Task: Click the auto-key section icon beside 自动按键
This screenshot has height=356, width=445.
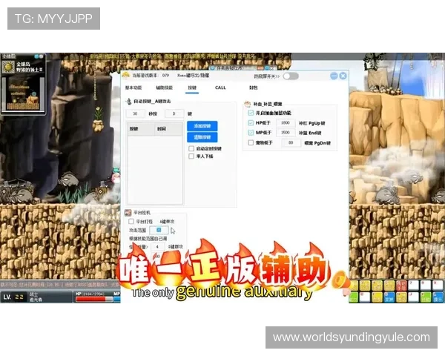Action: (x=129, y=102)
